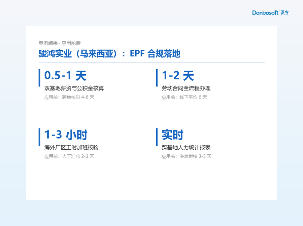303x226 pixels.
Task: Select the metric '1-3 小时'
Action: click(x=66, y=135)
